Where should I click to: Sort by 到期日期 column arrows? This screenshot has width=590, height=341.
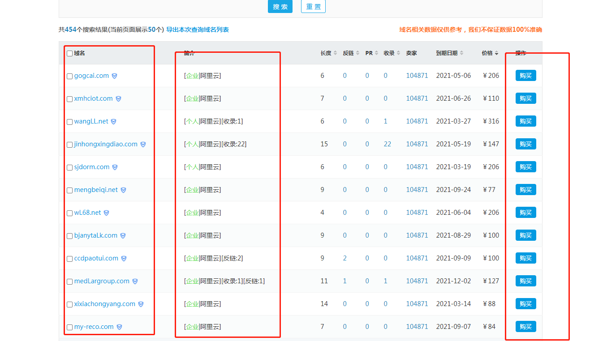tap(461, 53)
